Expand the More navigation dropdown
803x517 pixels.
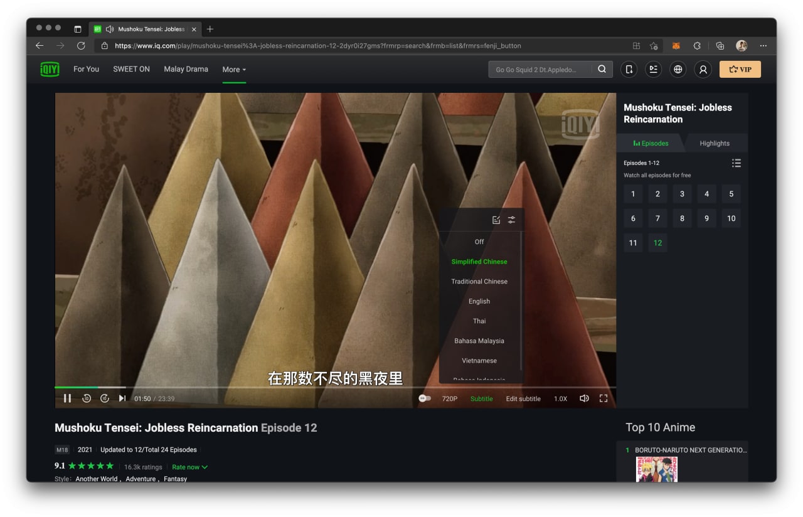click(234, 70)
